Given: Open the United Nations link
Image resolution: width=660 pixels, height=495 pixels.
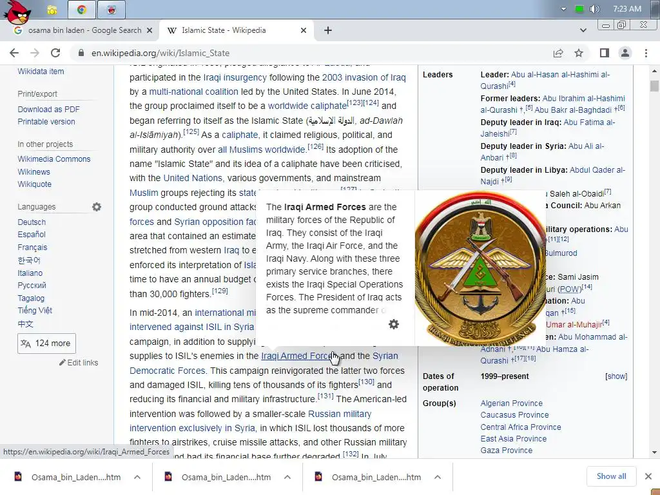Looking at the screenshot, I should [x=193, y=178].
